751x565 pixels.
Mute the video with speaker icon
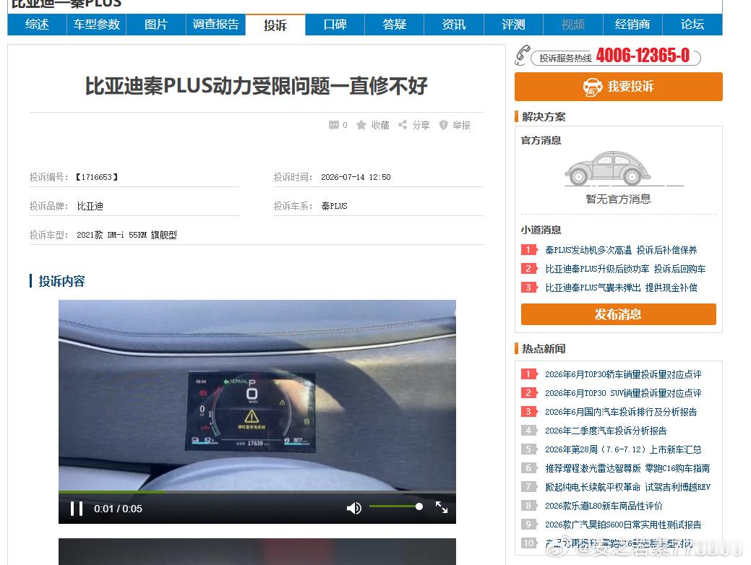pos(354,509)
